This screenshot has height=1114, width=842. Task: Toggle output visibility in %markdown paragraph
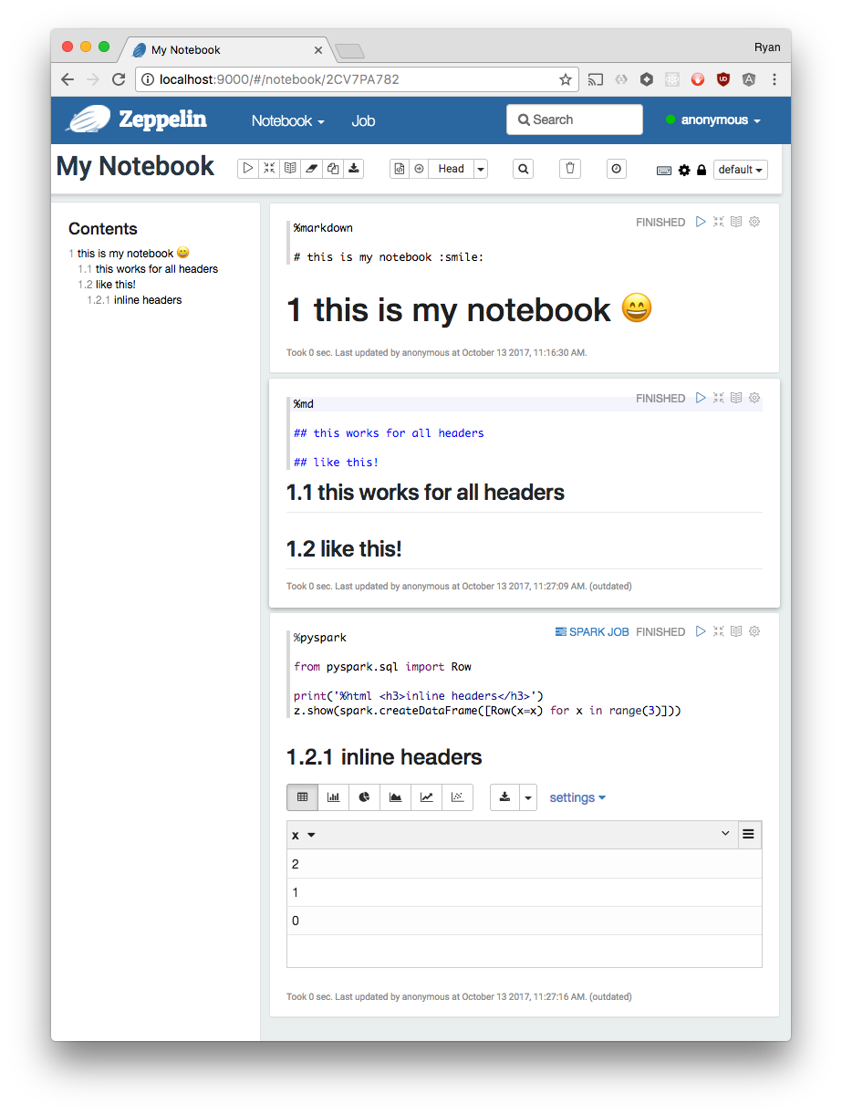coord(736,222)
